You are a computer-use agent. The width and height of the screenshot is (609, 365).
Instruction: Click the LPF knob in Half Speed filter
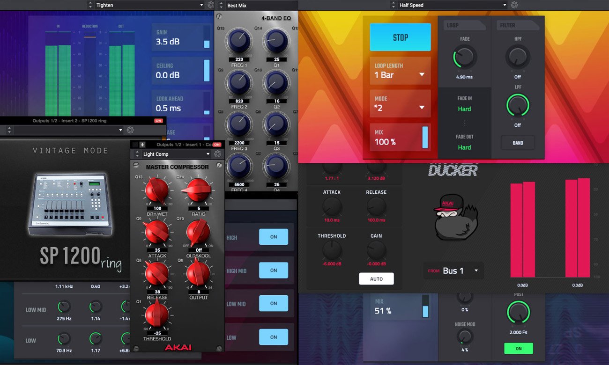pyautogui.click(x=518, y=105)
